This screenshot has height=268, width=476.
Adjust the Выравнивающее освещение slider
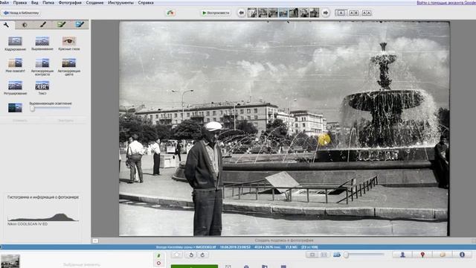tap(50, 109)
